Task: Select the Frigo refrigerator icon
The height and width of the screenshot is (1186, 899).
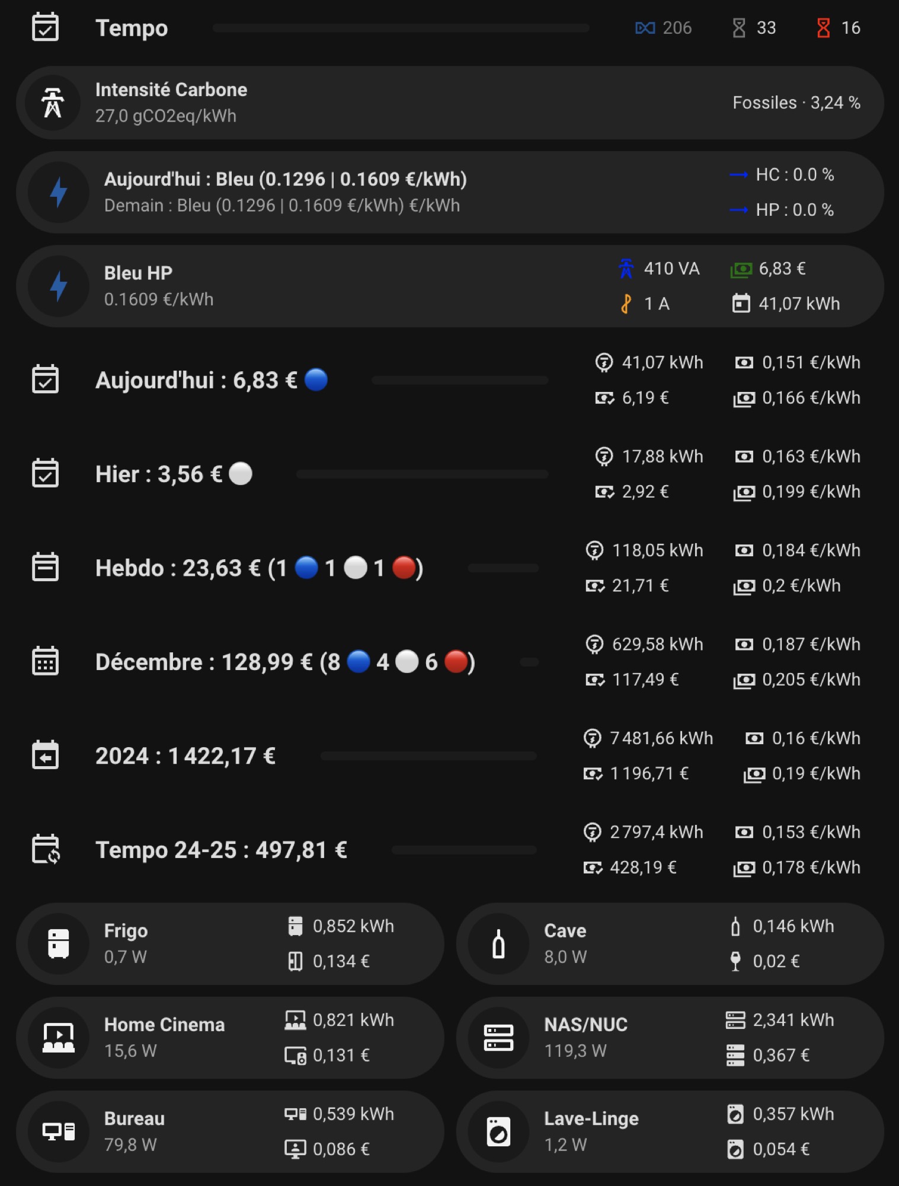Action: (x=59, y=943)
